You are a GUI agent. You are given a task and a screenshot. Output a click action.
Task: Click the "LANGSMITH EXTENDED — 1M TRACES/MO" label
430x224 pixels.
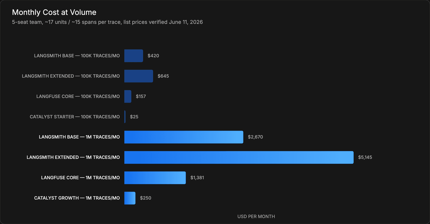pos(73,157)
